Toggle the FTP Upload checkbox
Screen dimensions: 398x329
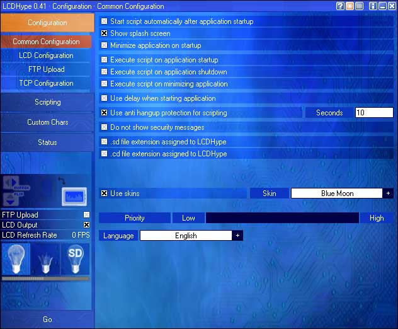pyautogui.click(x=86, y=215)
